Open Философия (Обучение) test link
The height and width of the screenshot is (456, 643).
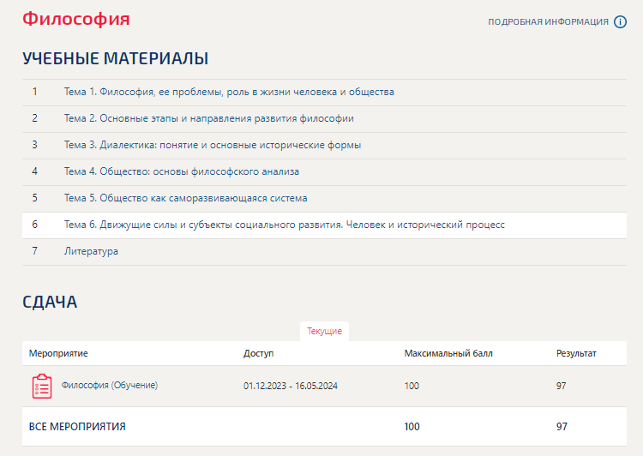pos(110,385)
